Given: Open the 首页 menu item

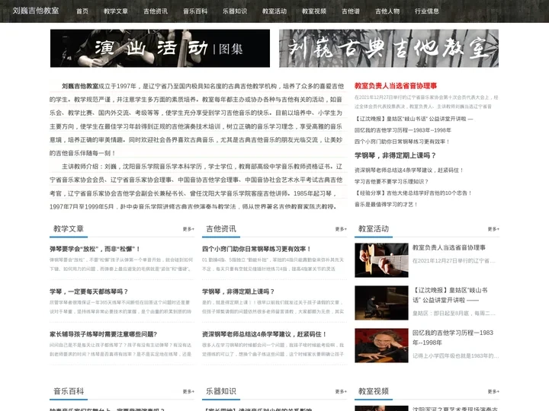Looking at the screenshot, I should coord(82,11).
